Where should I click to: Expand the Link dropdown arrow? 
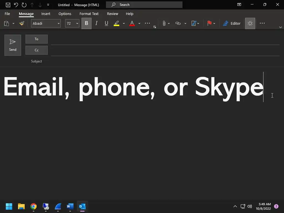point(185,23)
